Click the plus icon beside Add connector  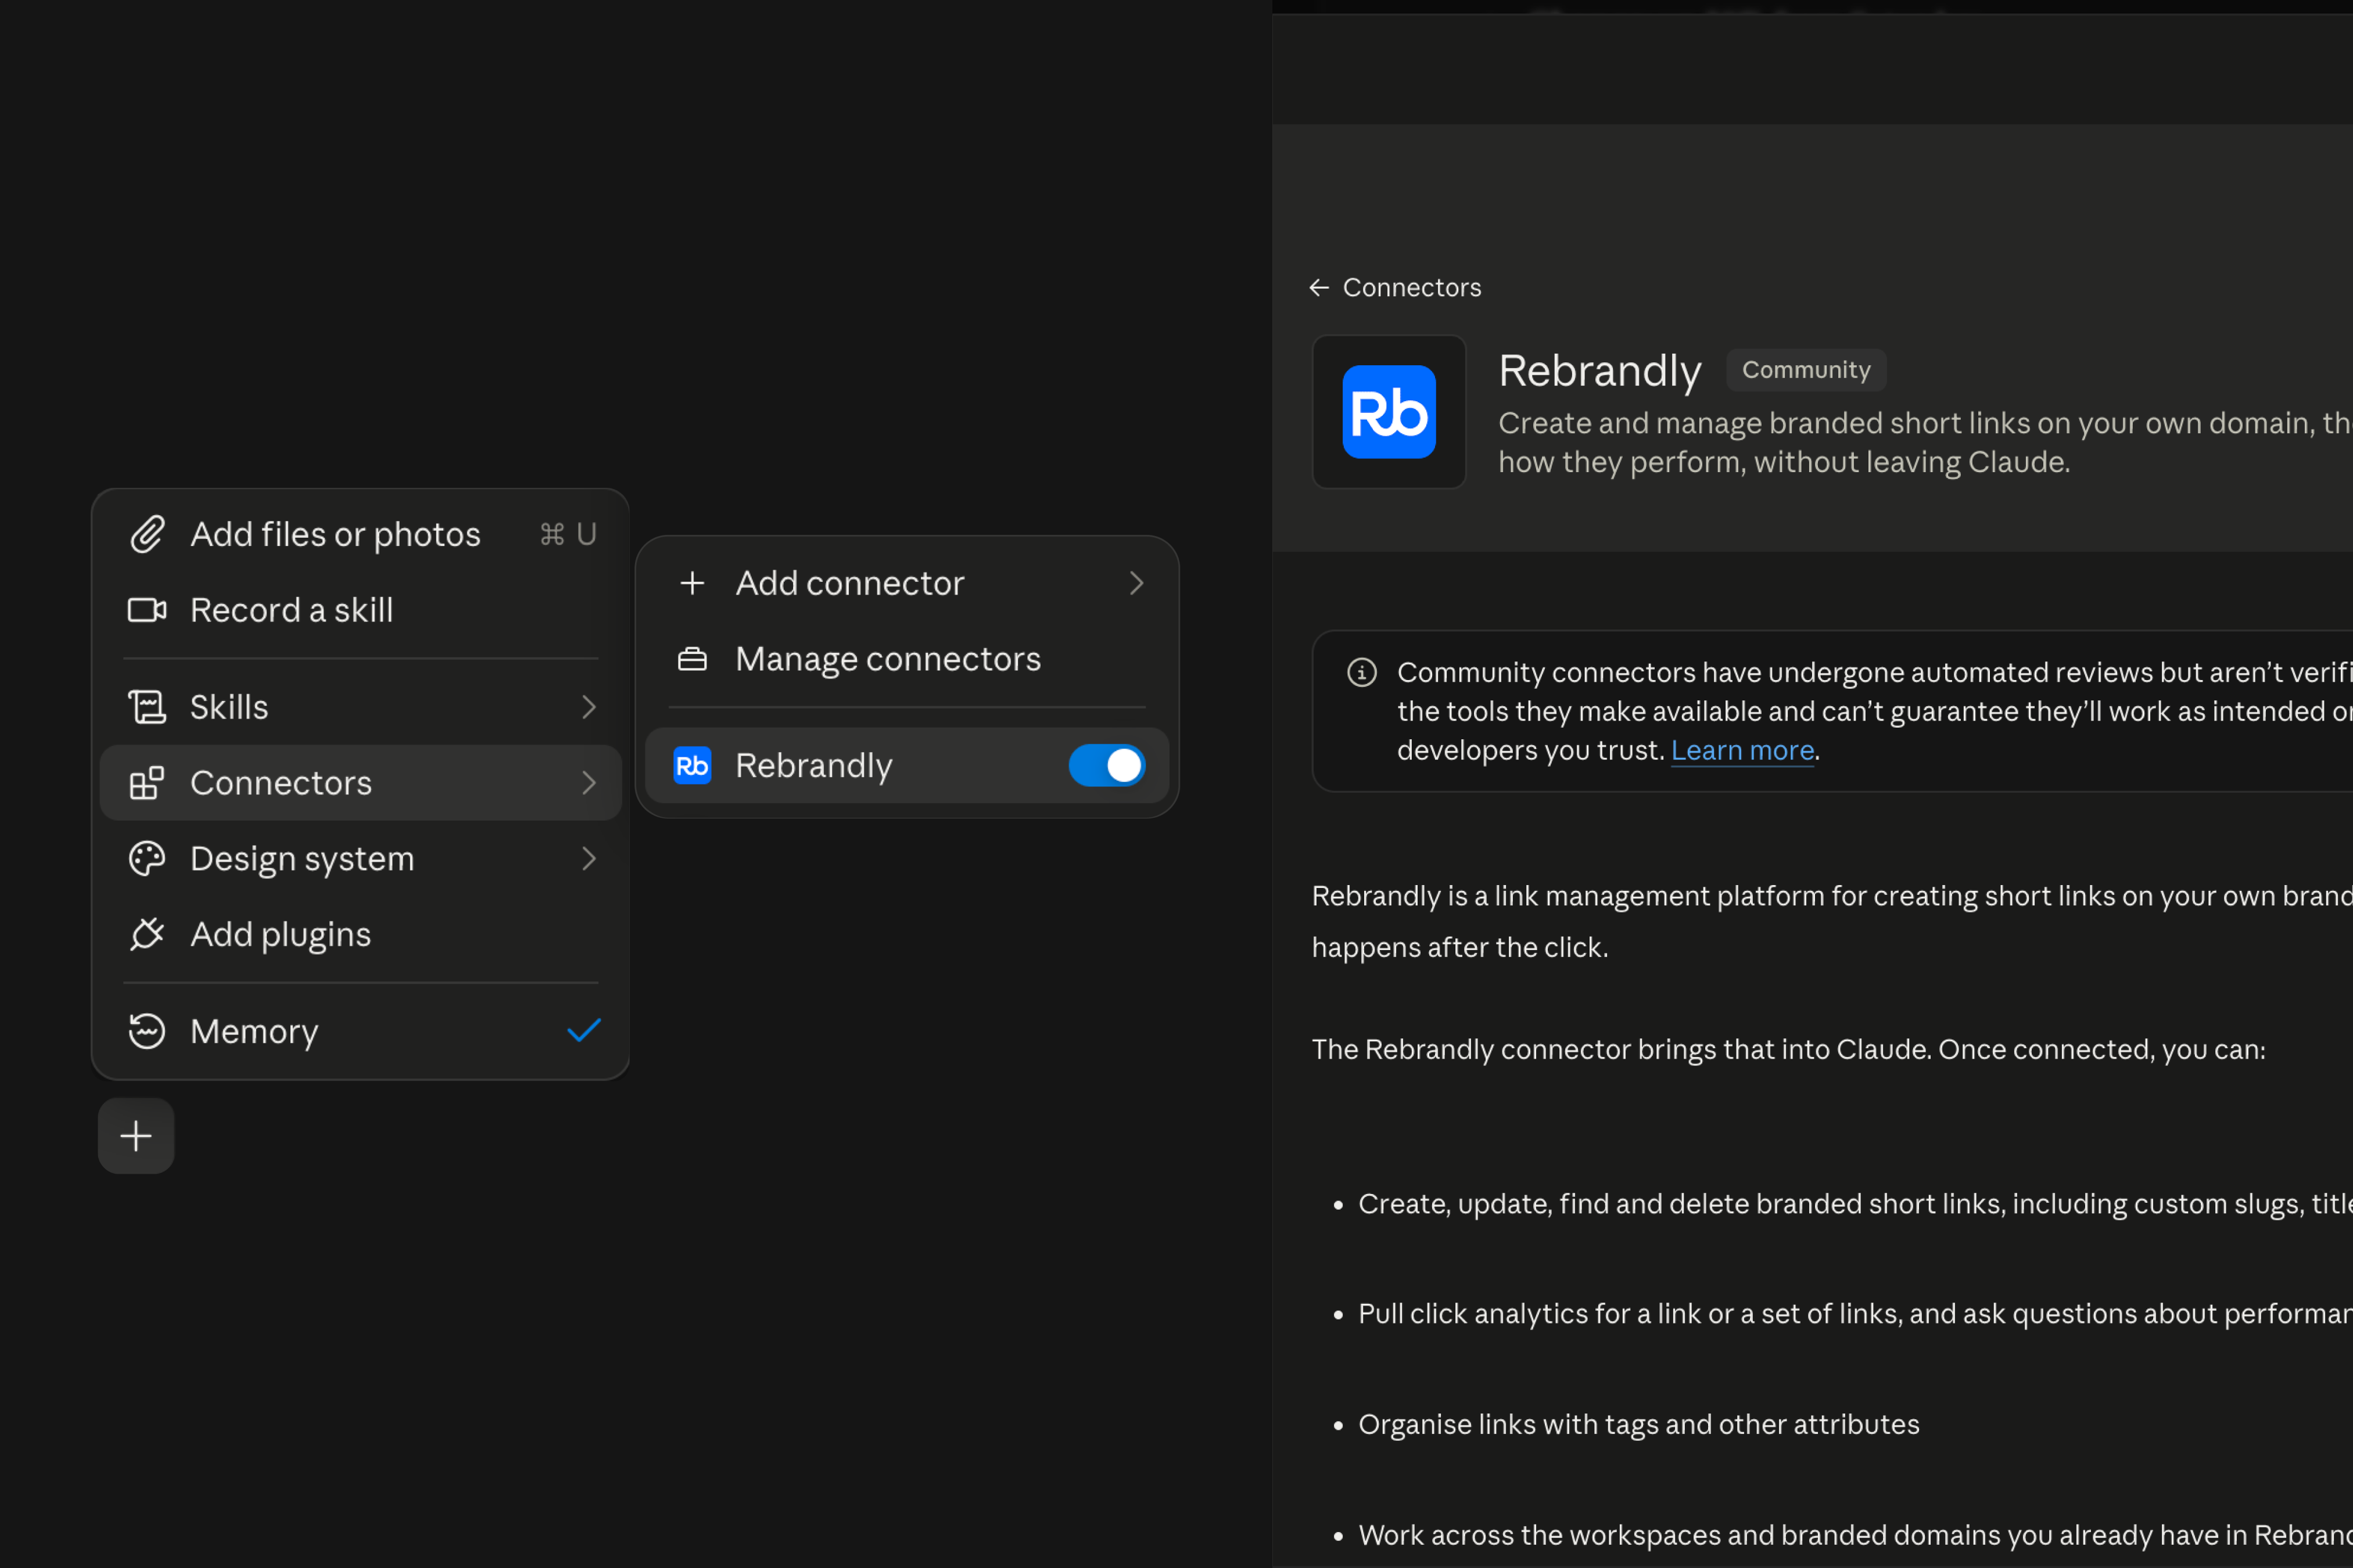click(x=693, y=583)
